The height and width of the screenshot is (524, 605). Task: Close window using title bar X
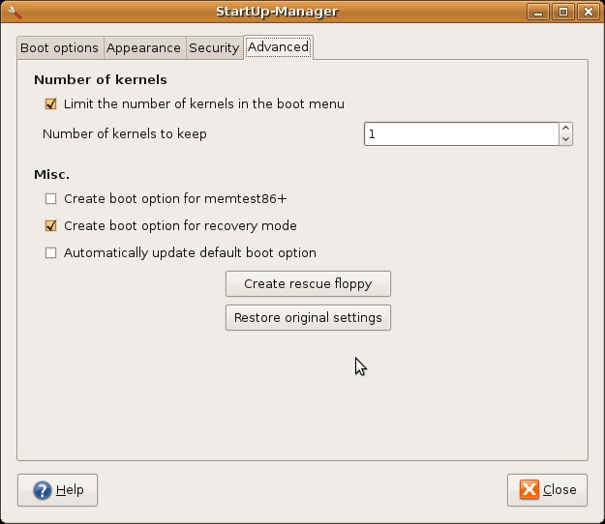[588, 12]
